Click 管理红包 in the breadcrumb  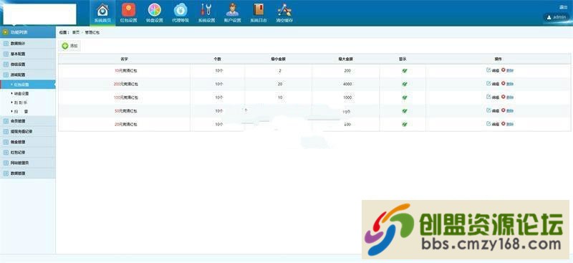(92, 32)
